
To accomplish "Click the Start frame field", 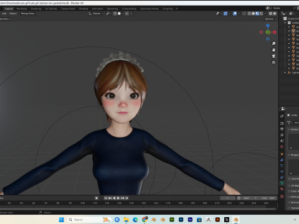I will tap(250, 198).
